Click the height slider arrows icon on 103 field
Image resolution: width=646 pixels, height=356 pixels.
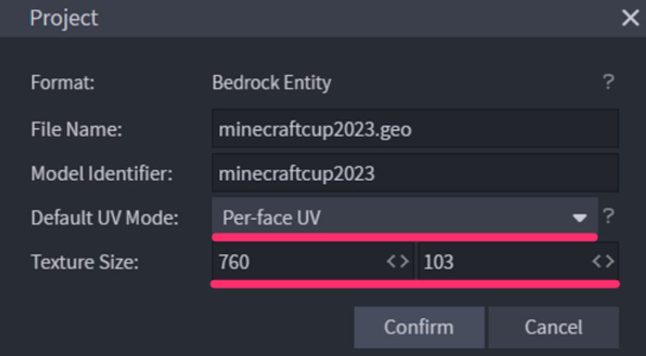603,261
